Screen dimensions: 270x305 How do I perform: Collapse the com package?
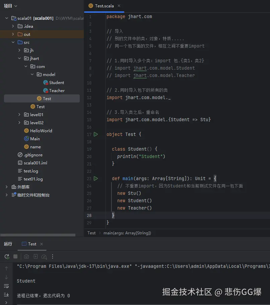(x=26, y=66)
